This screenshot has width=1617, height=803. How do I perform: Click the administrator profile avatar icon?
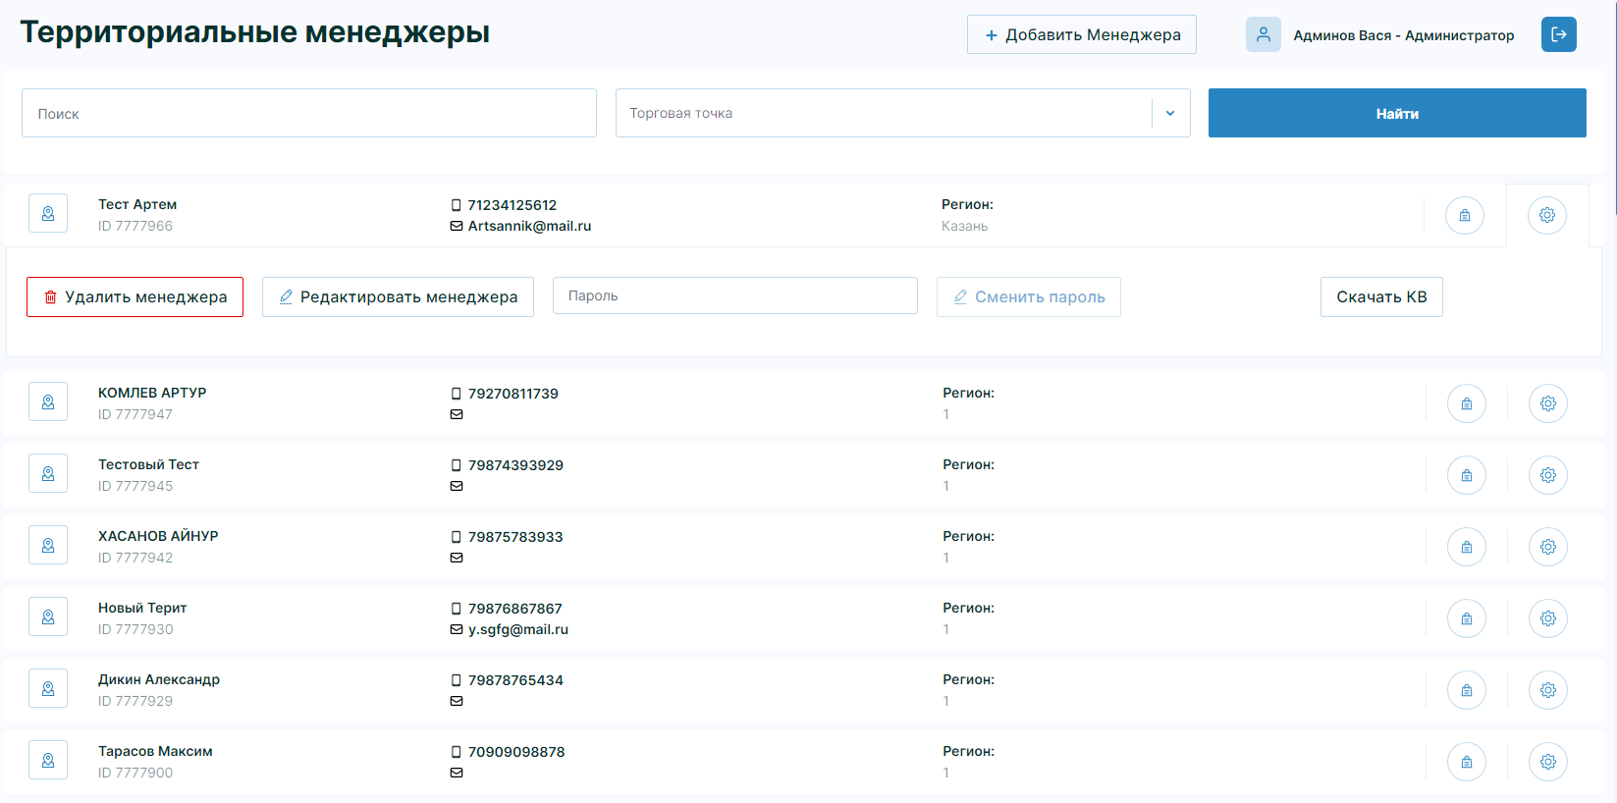point(1263,34)
